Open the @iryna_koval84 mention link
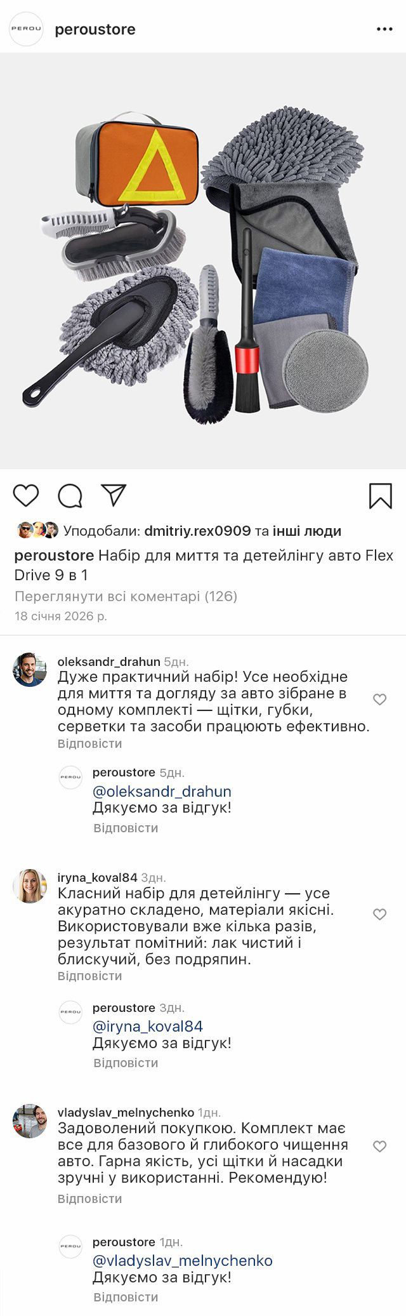 point(148,1026)
